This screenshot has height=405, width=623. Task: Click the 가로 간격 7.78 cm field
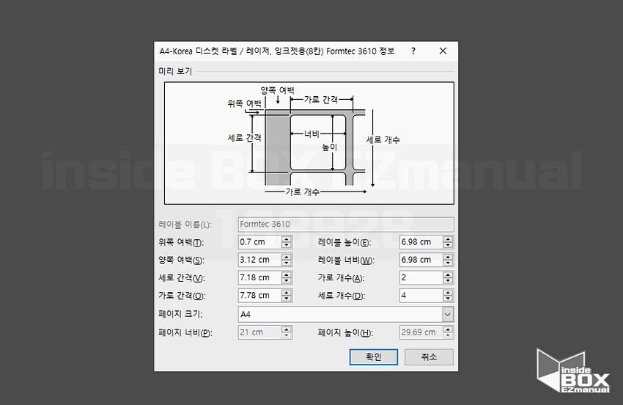(260, 296)
